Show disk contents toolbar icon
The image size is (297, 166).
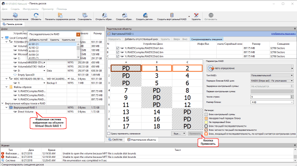60,15
